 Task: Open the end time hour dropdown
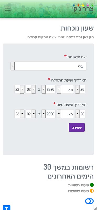[x=31, y=114]
